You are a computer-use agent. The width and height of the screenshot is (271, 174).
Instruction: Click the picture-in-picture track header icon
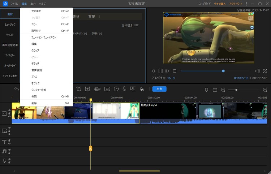(x=4, y=131)
